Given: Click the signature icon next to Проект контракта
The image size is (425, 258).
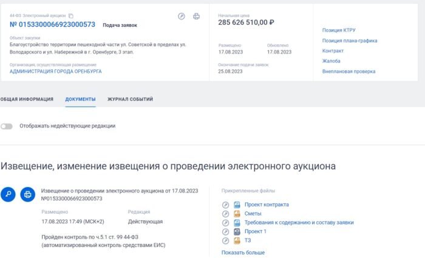Looking at the screenshot, I should (x=225, y=205).
